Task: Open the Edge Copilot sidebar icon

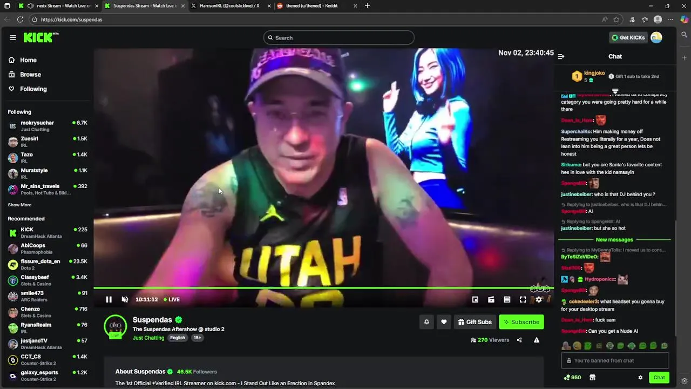Action: (x=684, y=19)
